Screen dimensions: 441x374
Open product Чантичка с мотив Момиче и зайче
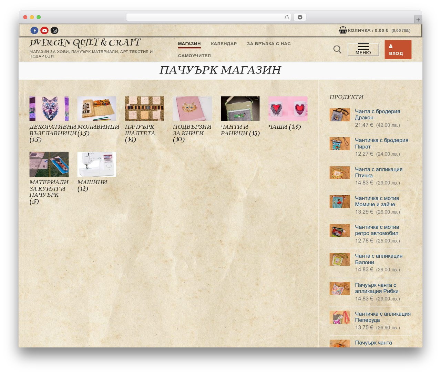pyautogui.click(x=377, y=201)
